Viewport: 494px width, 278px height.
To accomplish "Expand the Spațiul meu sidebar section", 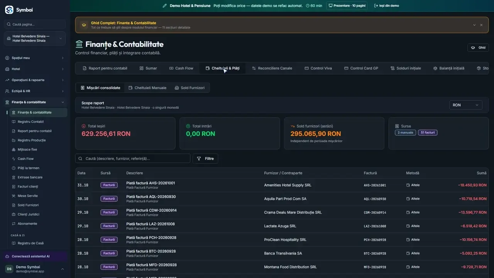I will pyautogui.click(x=35, y=58).
